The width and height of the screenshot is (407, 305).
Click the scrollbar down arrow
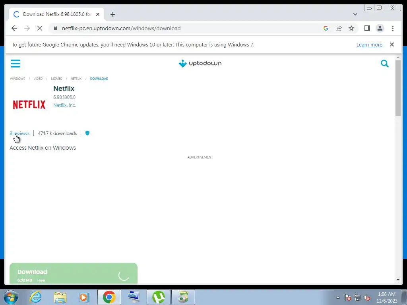398,280
